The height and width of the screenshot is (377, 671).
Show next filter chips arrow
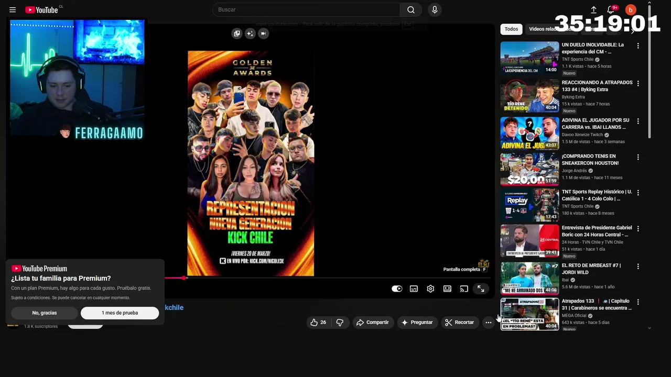point(633,30)
